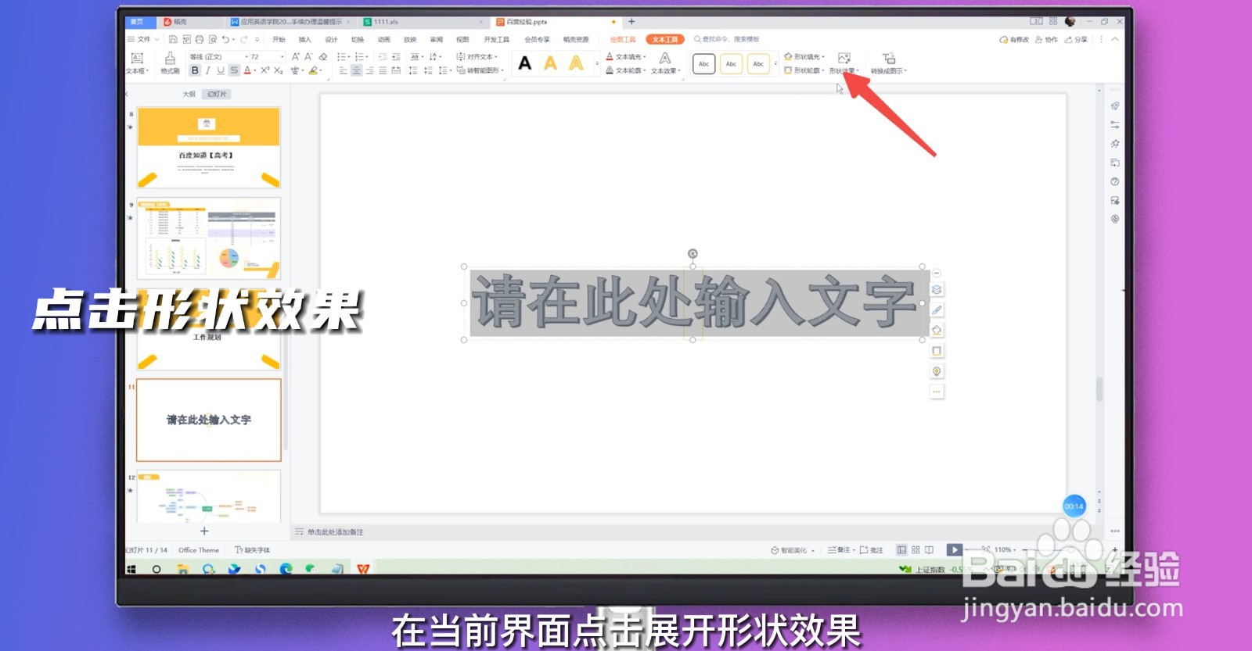
Task: Click the Windows Start button
Action: tap(131, 569)
